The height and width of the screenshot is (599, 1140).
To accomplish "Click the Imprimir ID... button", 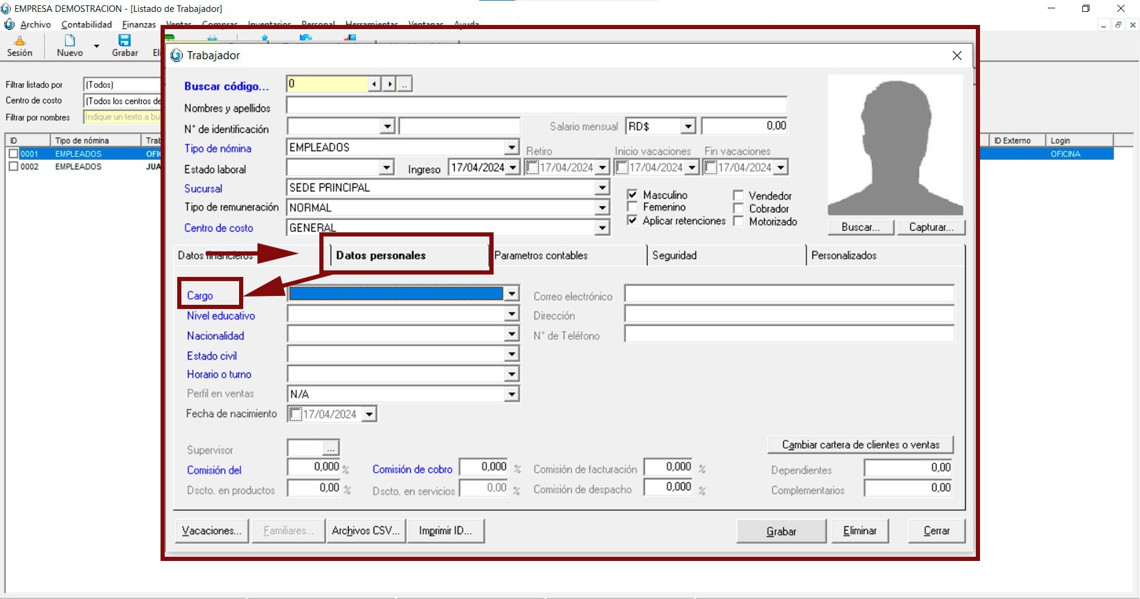I will point(445,531).
